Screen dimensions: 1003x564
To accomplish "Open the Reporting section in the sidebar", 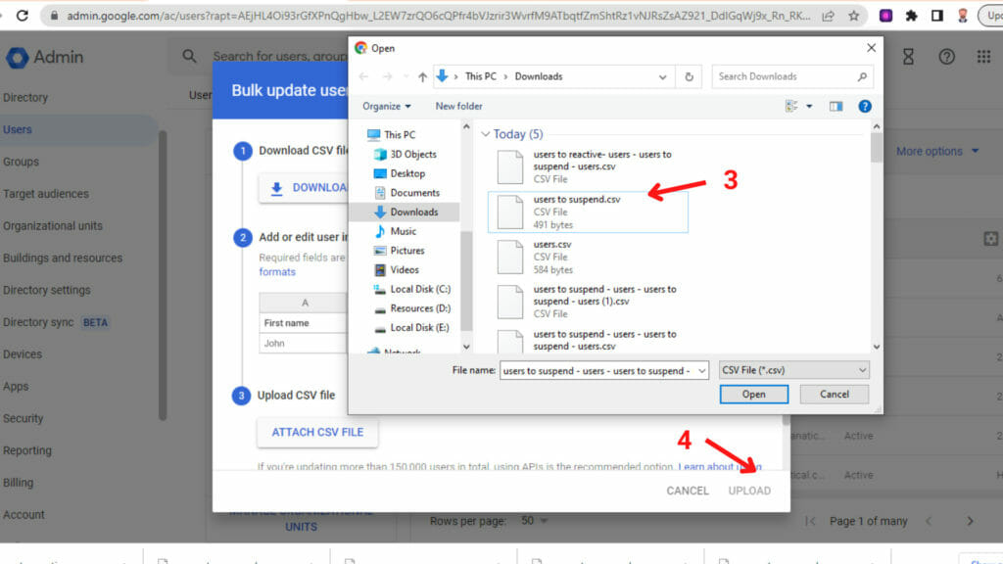I will (x=27, y=450).
